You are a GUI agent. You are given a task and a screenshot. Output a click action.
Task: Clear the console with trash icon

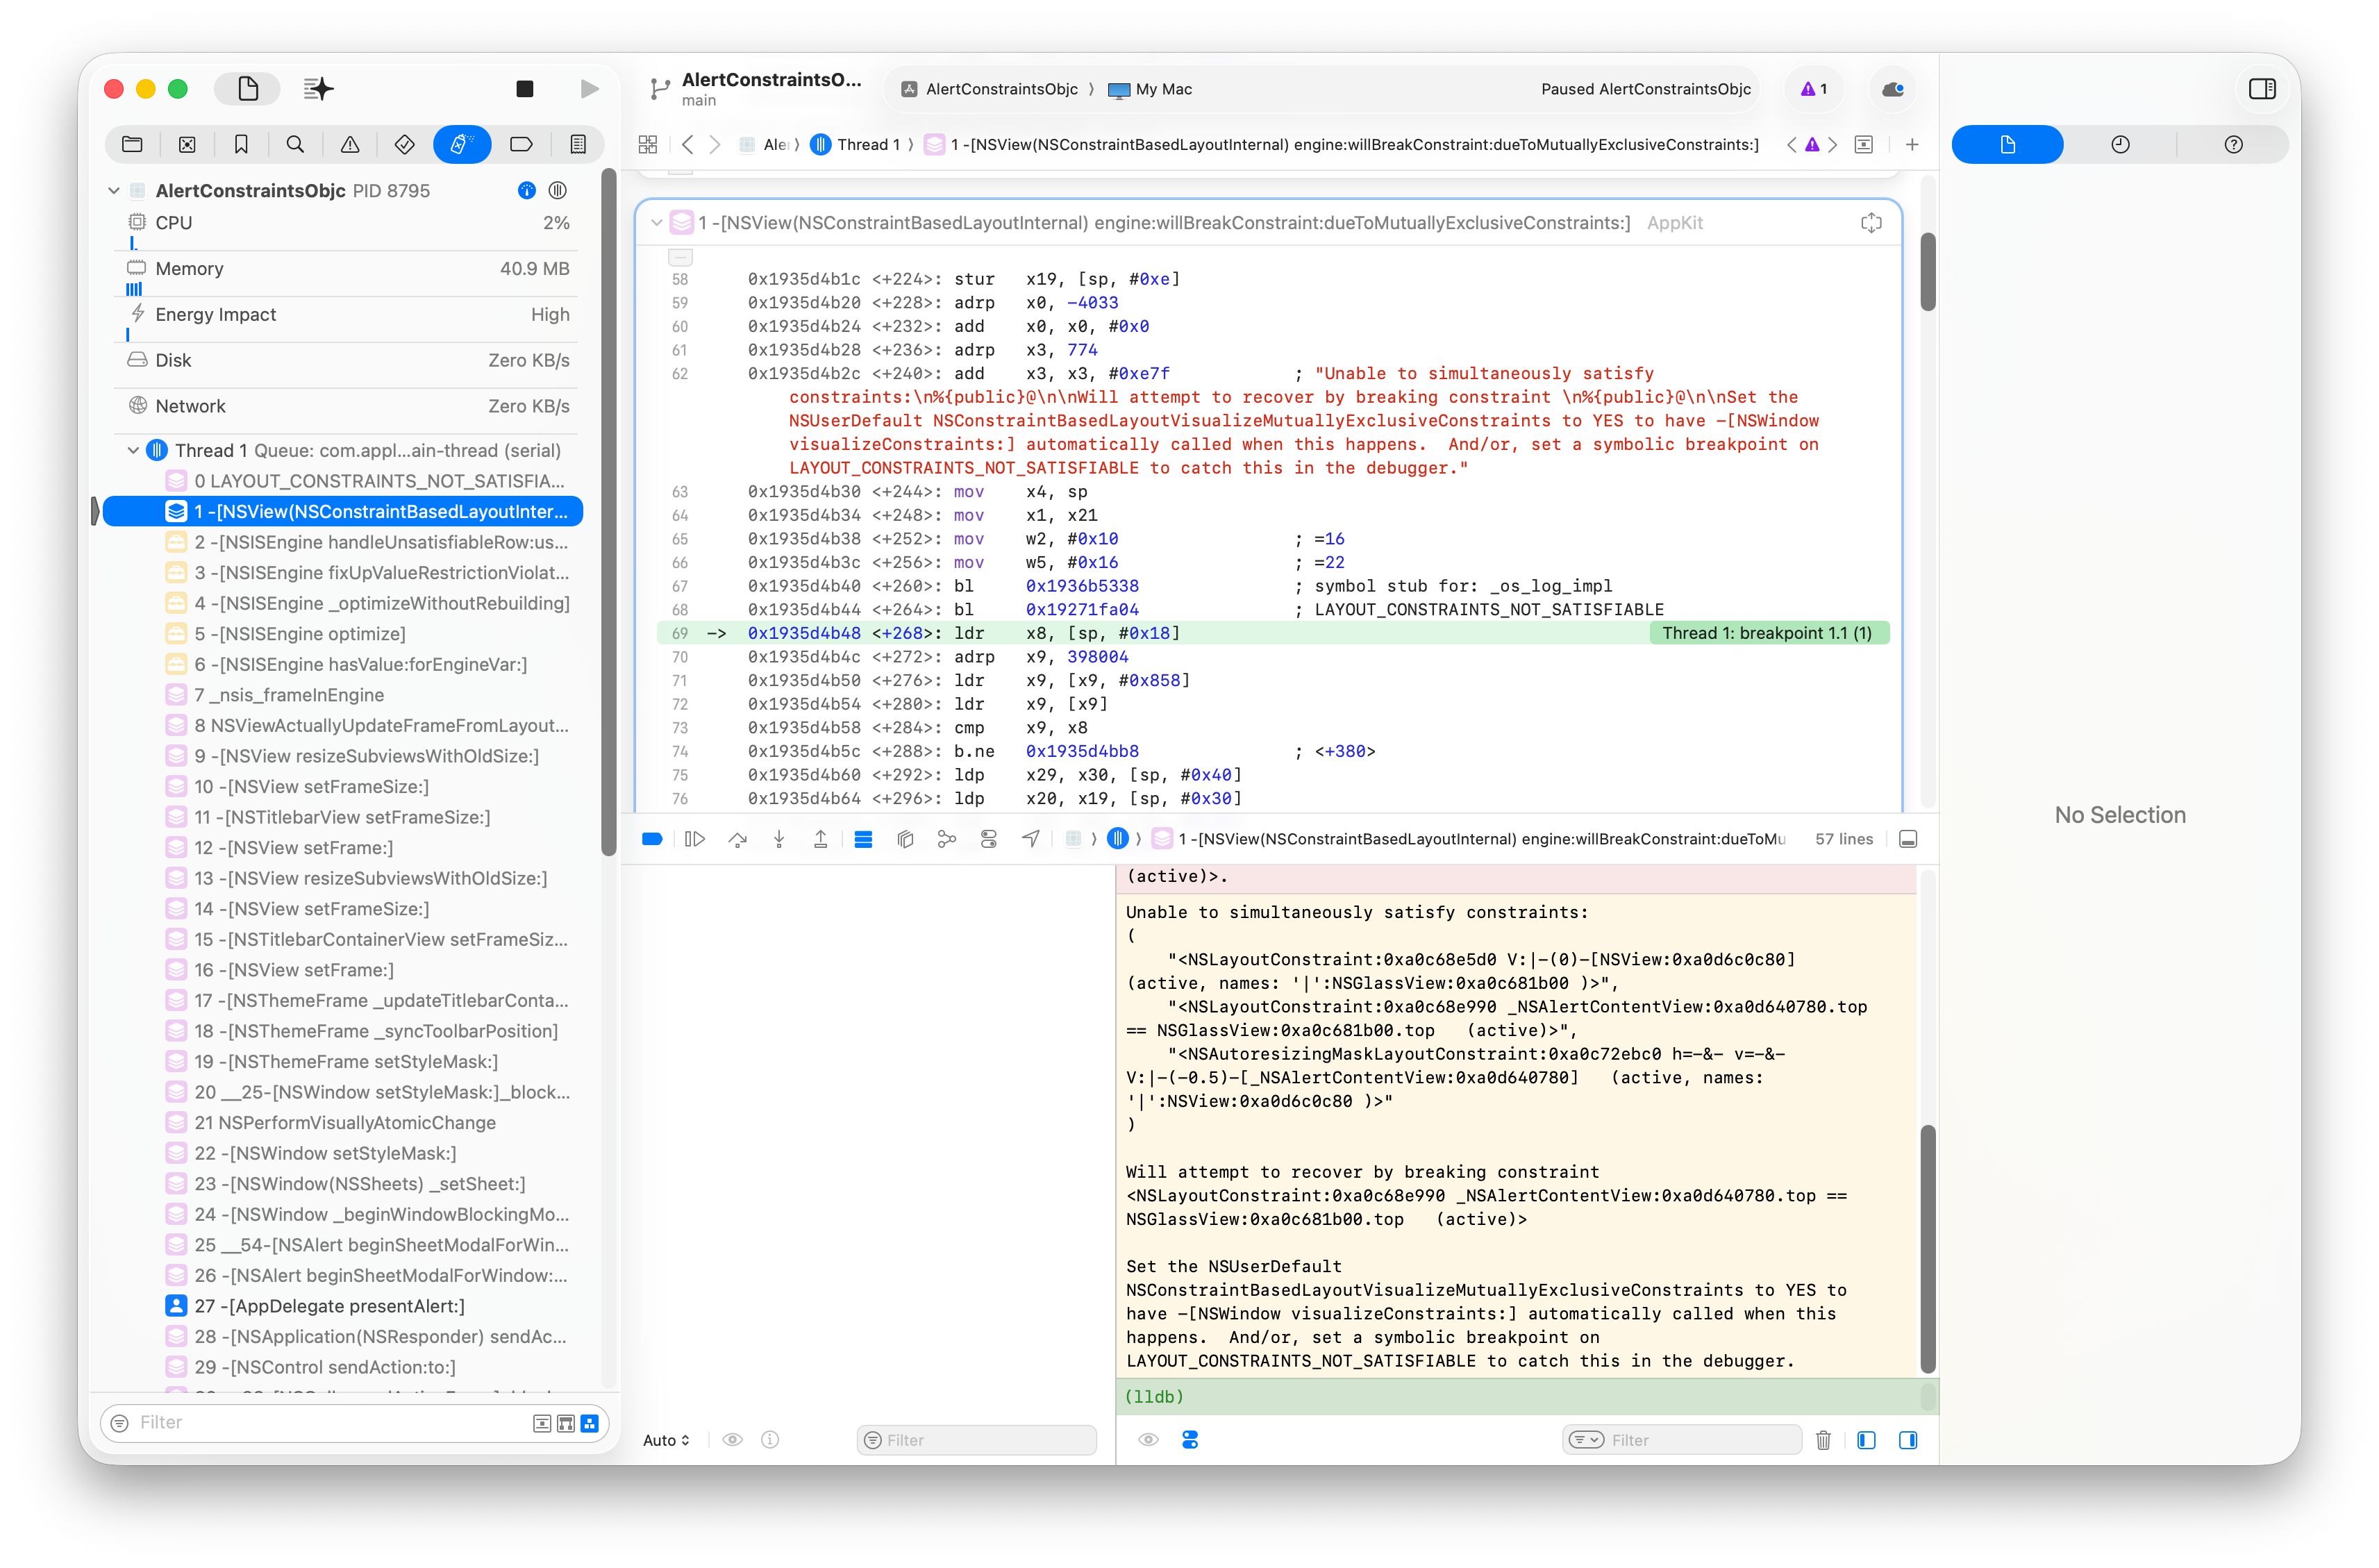[x=1823, y=1440]
